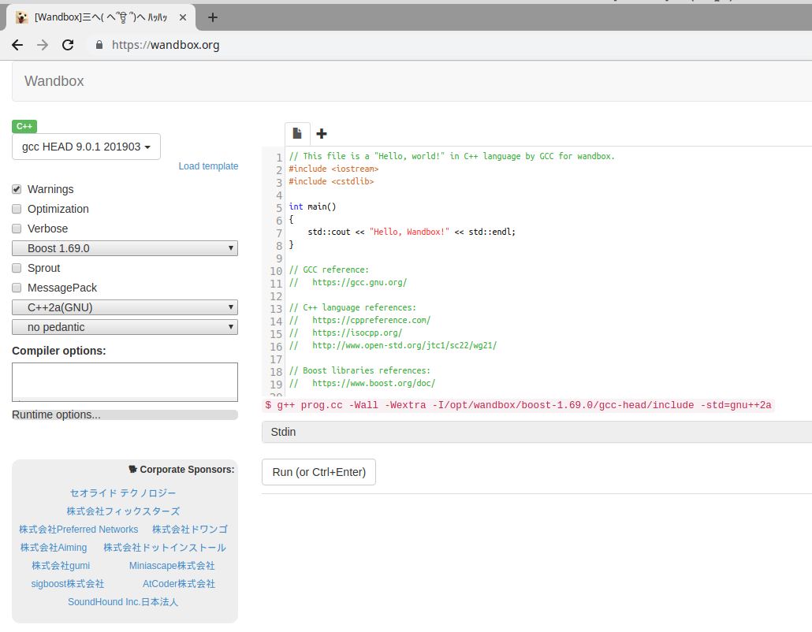
Task: Select the file document icon tab
Action: (297, 133)
